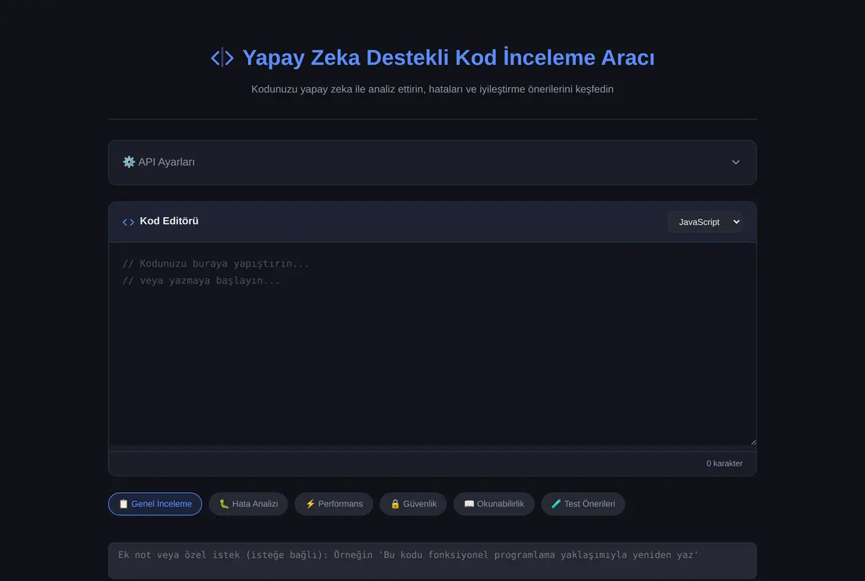Click the Ek not optional request field

click(432, 561)
